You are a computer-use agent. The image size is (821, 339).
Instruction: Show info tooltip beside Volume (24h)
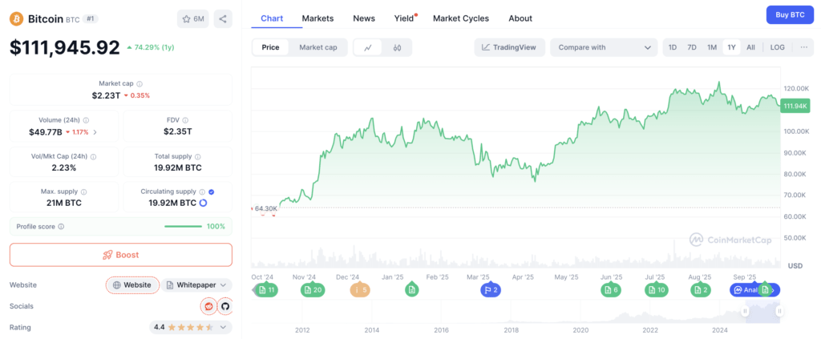(86, 119)
